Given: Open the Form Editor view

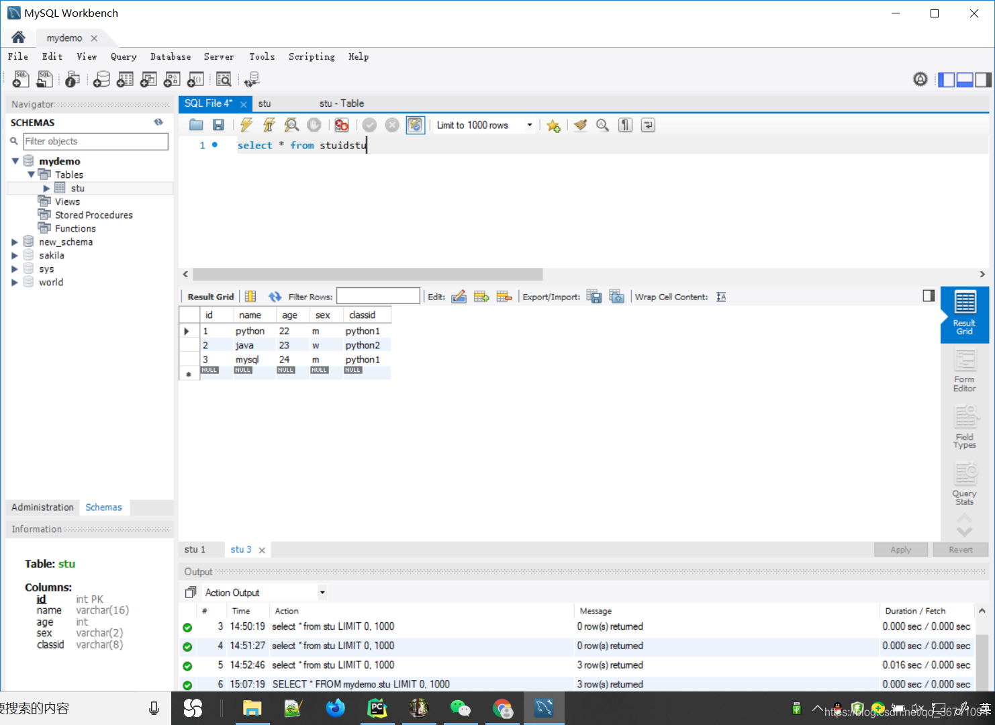Looking at the screenshot, I should [x=965, y=371].
